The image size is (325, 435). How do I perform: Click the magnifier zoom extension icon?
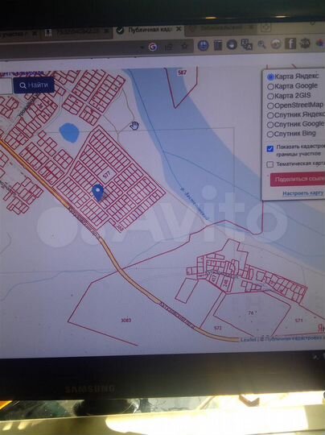click(x=261, y=44)
